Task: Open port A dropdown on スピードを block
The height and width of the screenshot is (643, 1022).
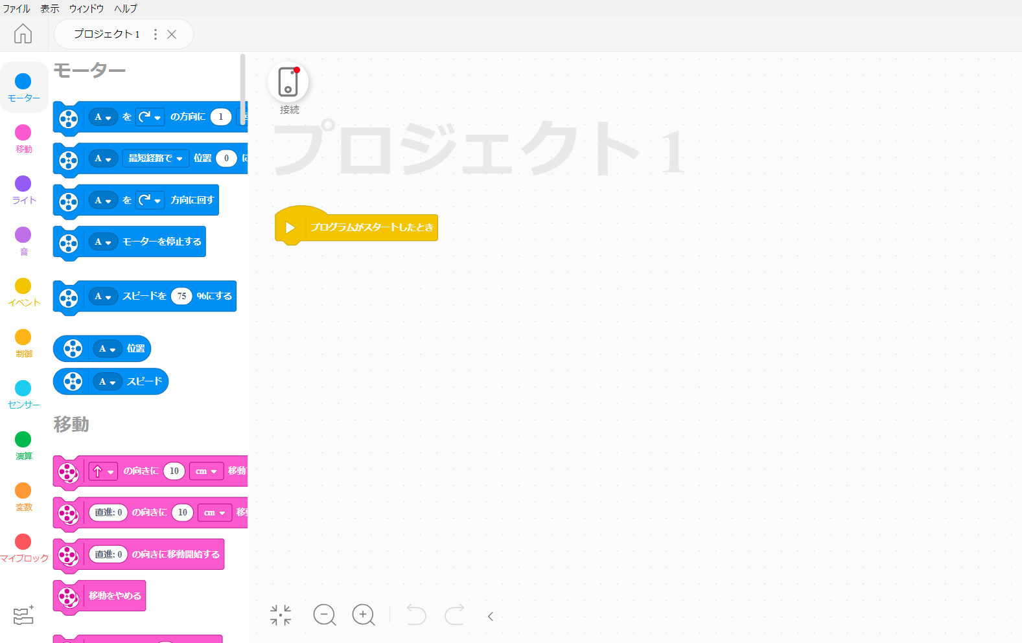Action: coord(103,297)
